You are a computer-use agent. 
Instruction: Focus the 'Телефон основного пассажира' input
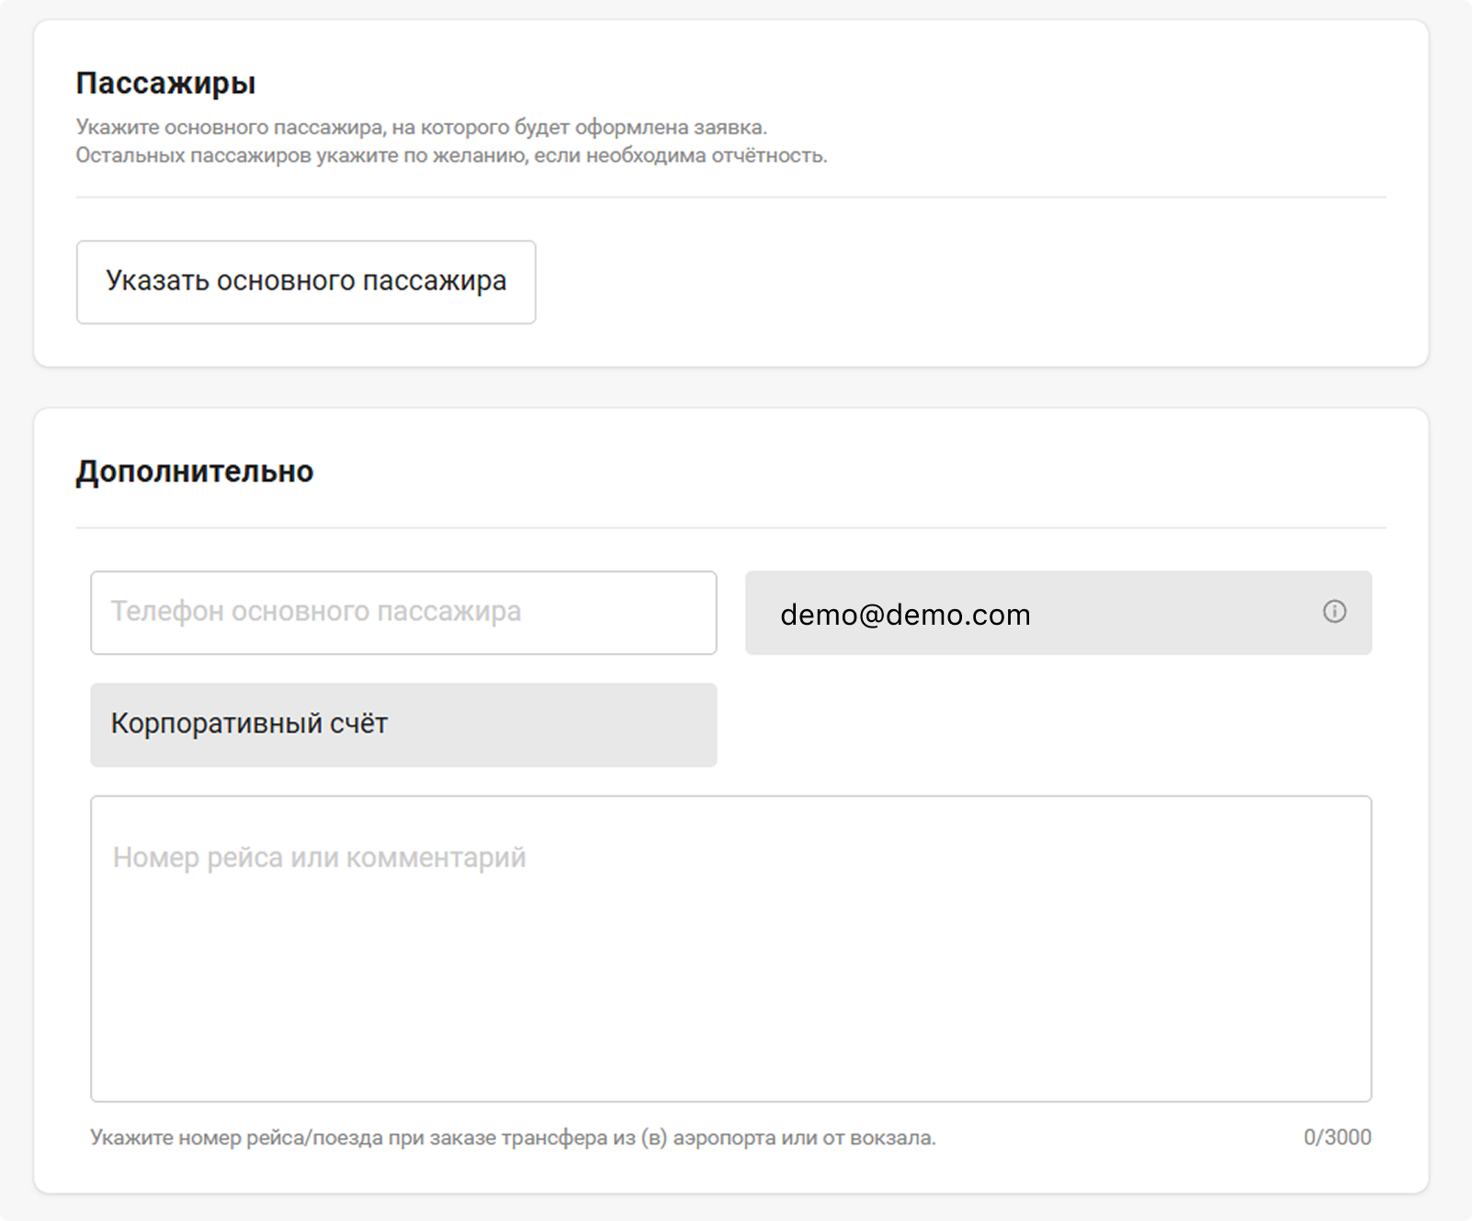click(402, 613)
